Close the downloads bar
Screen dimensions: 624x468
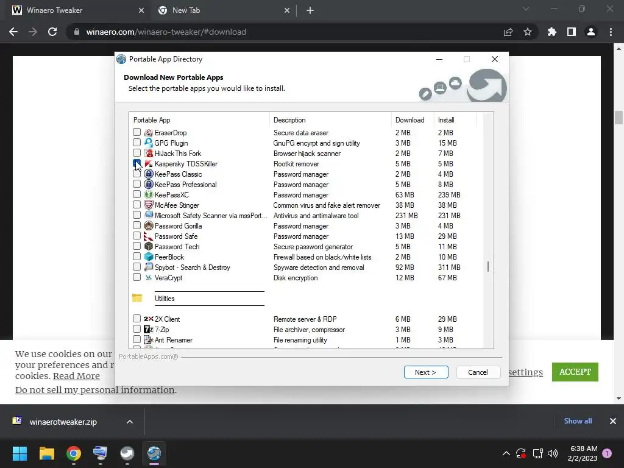613,421
